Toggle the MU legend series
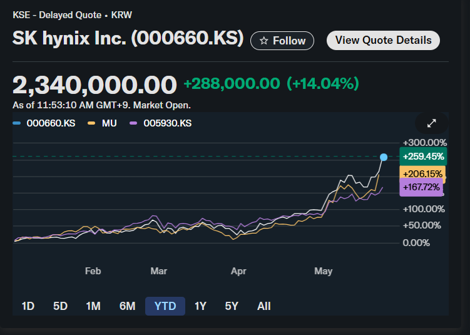Image resolution: width=470 pixels, height=335 pixels. [x=102, y=123]
